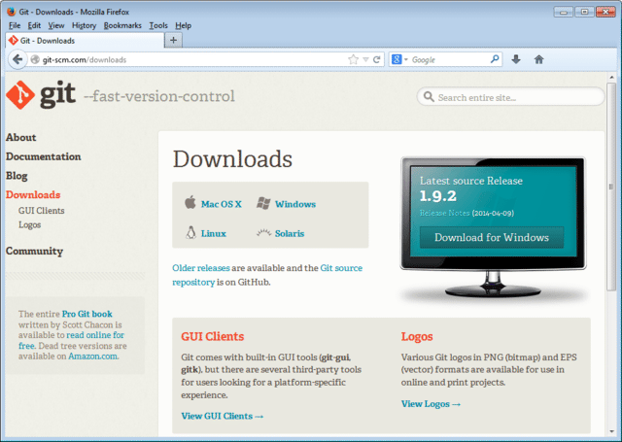The width and height of the screenshot is (622, 442).
Task: Click the Windows flag icon
Action: 263,203
